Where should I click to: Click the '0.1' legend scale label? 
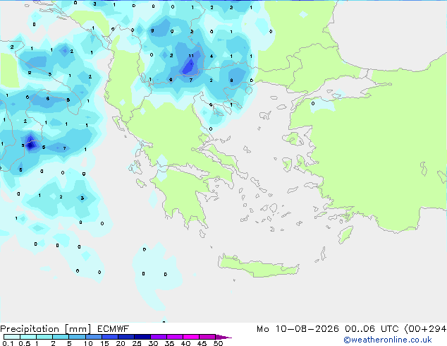coord(8,343)
